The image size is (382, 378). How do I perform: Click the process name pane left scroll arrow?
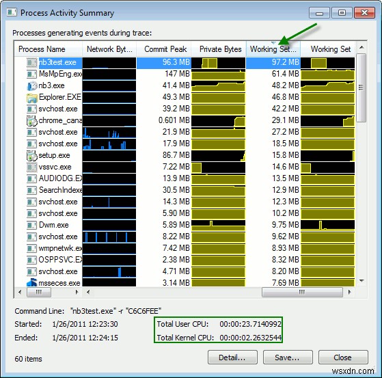20,292
